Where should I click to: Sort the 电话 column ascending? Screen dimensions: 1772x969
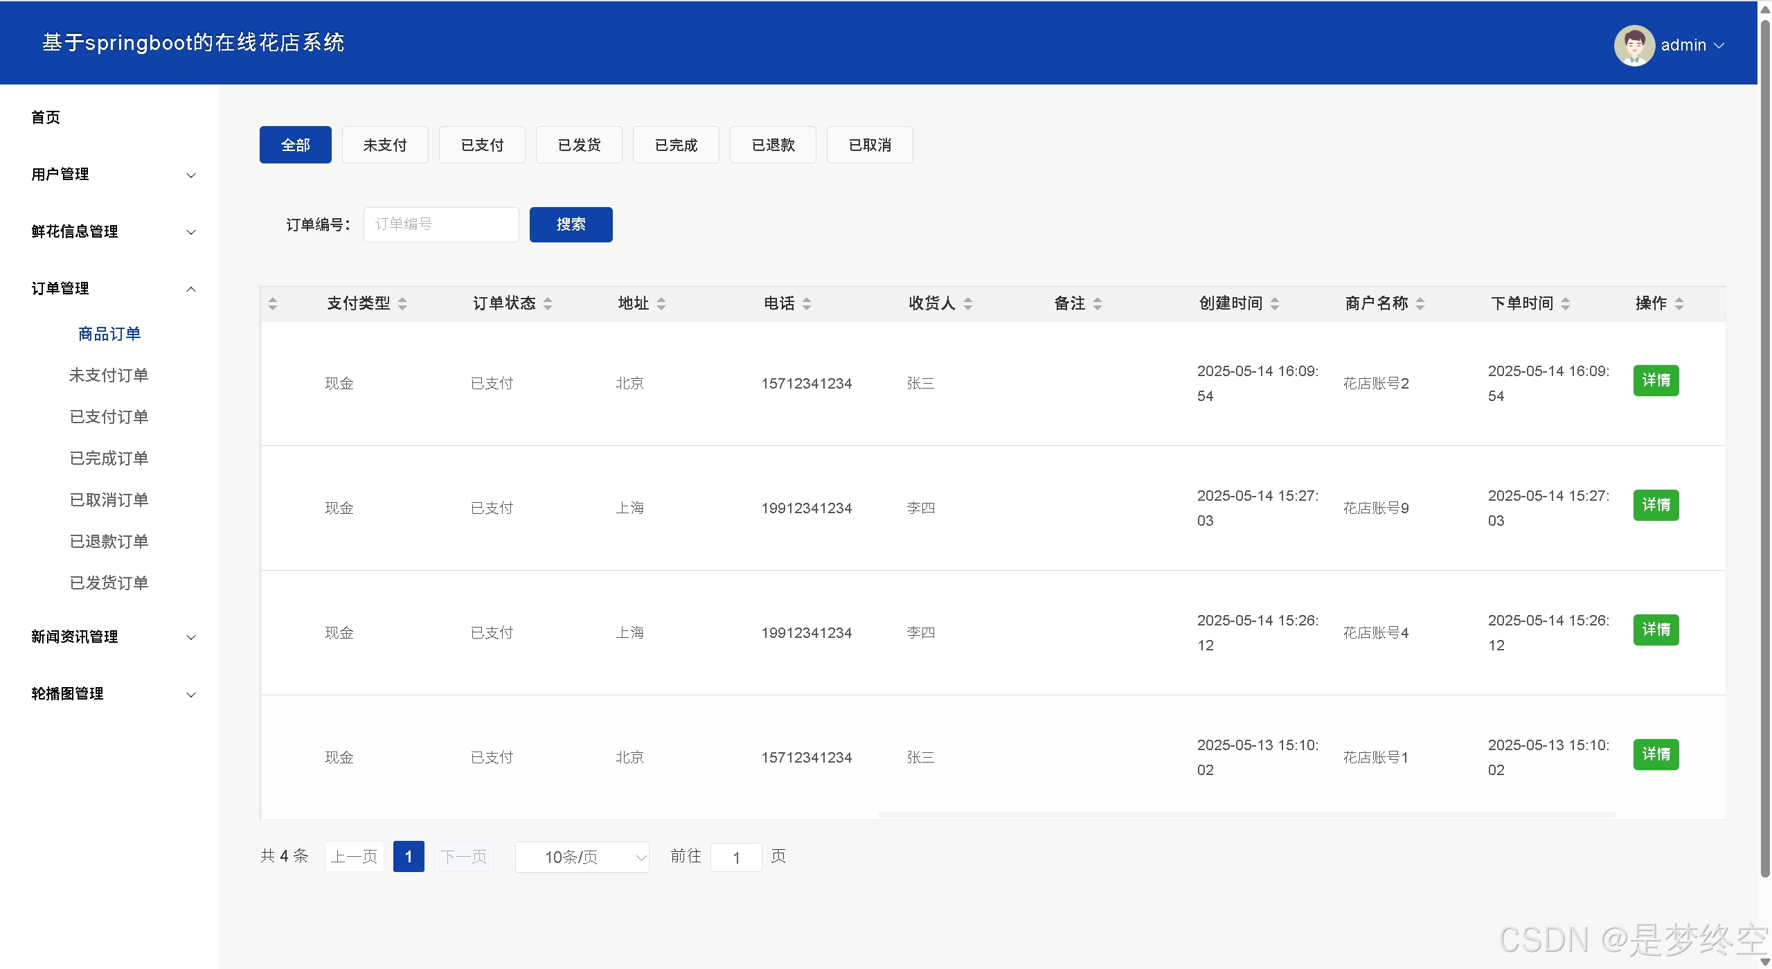[x=807, y=303]
